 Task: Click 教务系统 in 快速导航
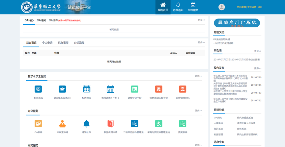coord(242,129)
